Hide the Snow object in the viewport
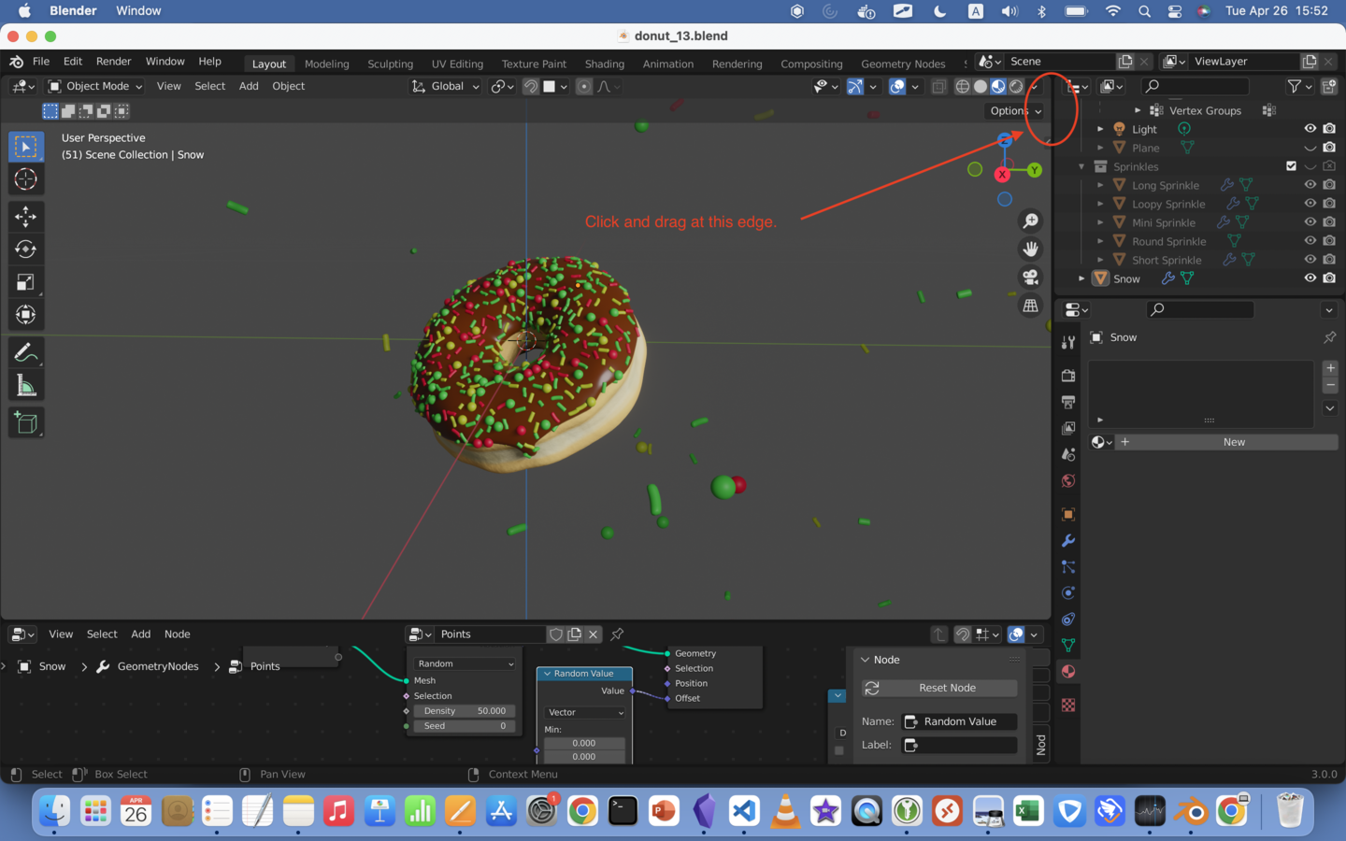The width and height of the screenshot is (1346, 841). (1310, 278)
